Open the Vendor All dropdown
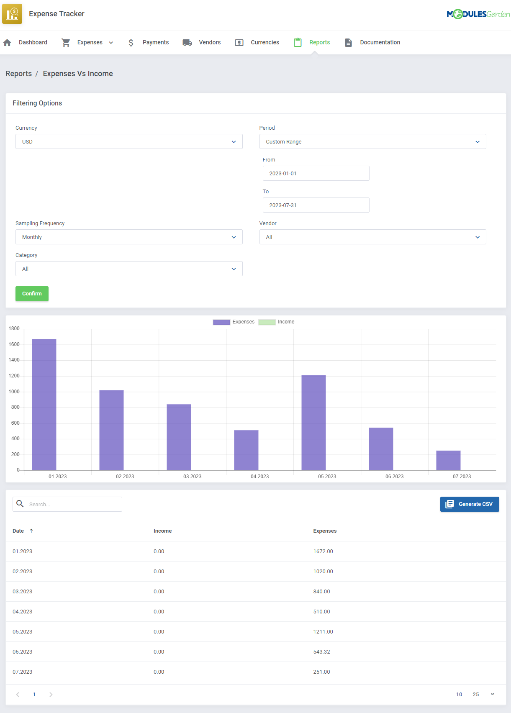511x713 pixels. (372, 237)
